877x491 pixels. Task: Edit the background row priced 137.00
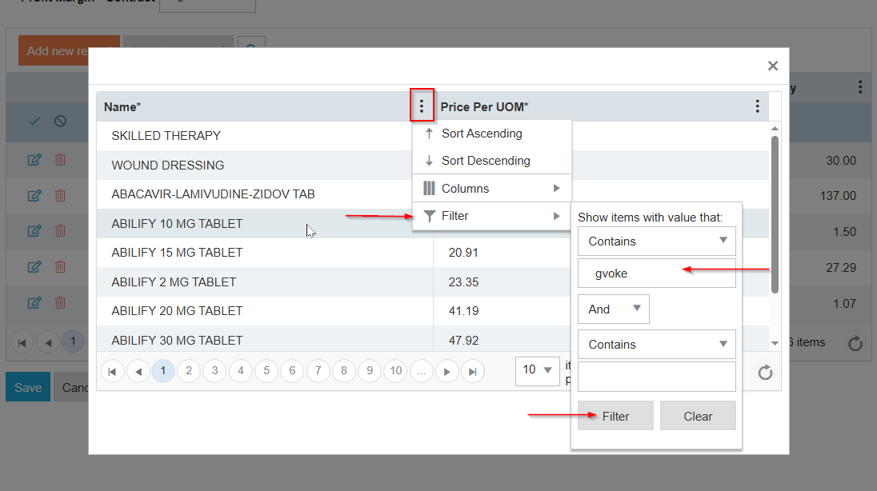[34, 196]
